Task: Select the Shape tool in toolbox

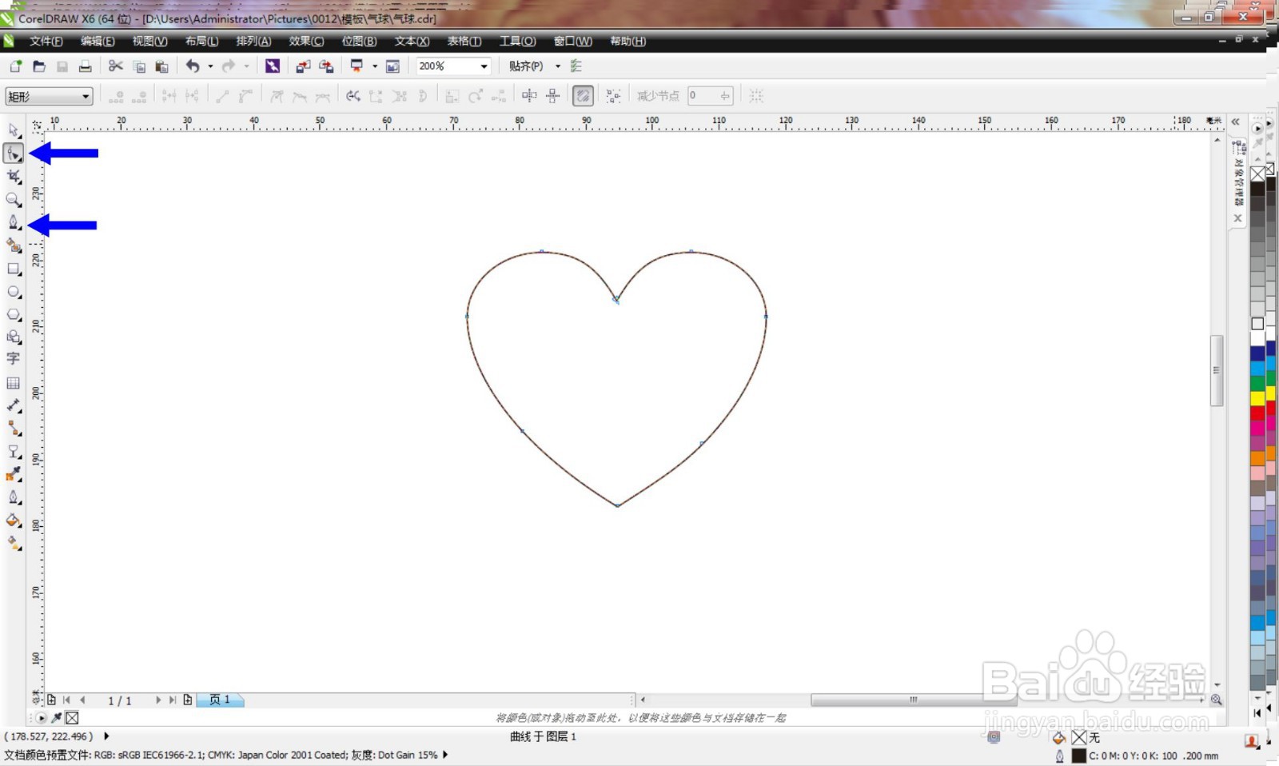Action: click(14, 153)
